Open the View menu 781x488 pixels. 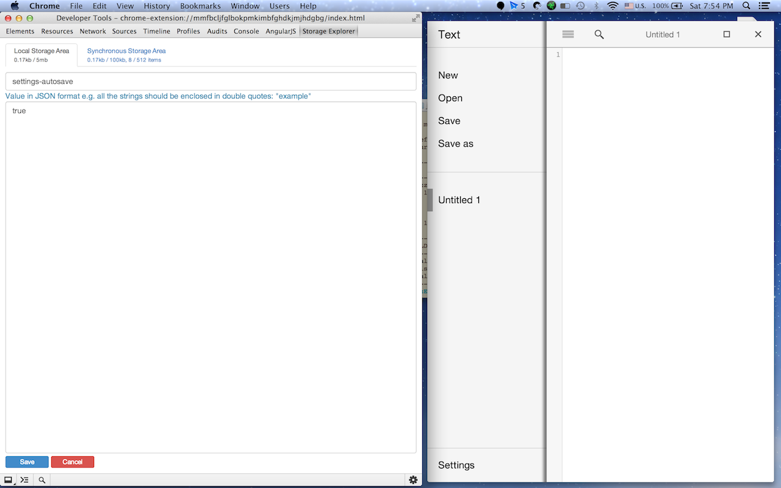125,5
